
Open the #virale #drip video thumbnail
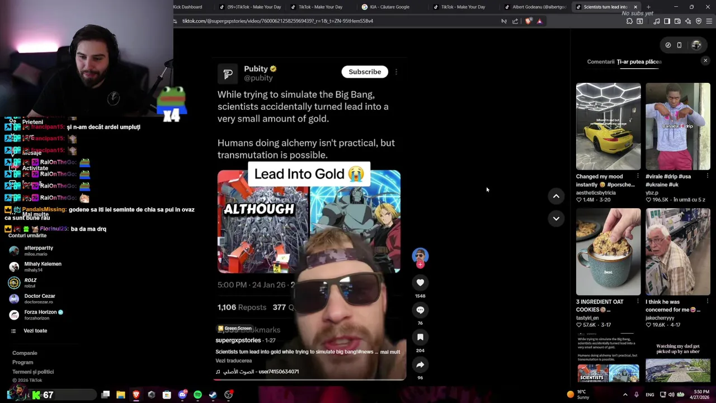677,126
